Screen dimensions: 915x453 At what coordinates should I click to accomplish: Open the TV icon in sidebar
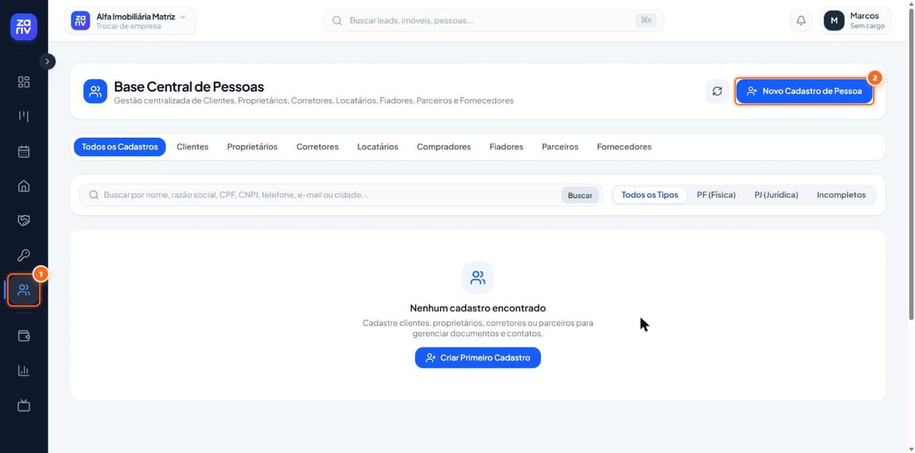[x=24, y=405]
